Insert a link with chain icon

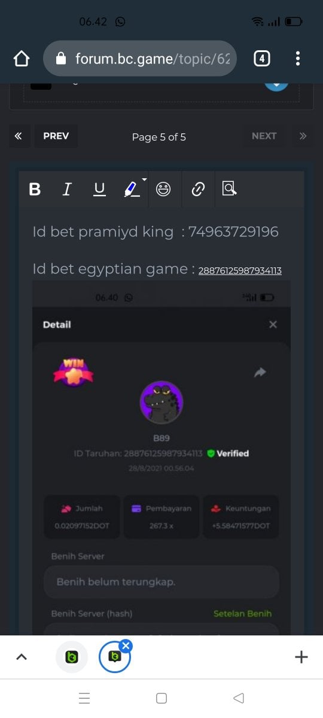(x=197, y=189)
